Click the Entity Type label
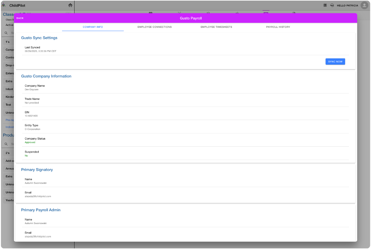This screenshot has width=371, height=249. click(31, 125)
